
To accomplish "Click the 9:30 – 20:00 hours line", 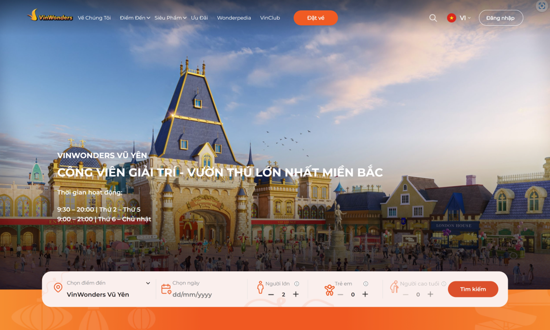I will [99, 210].
